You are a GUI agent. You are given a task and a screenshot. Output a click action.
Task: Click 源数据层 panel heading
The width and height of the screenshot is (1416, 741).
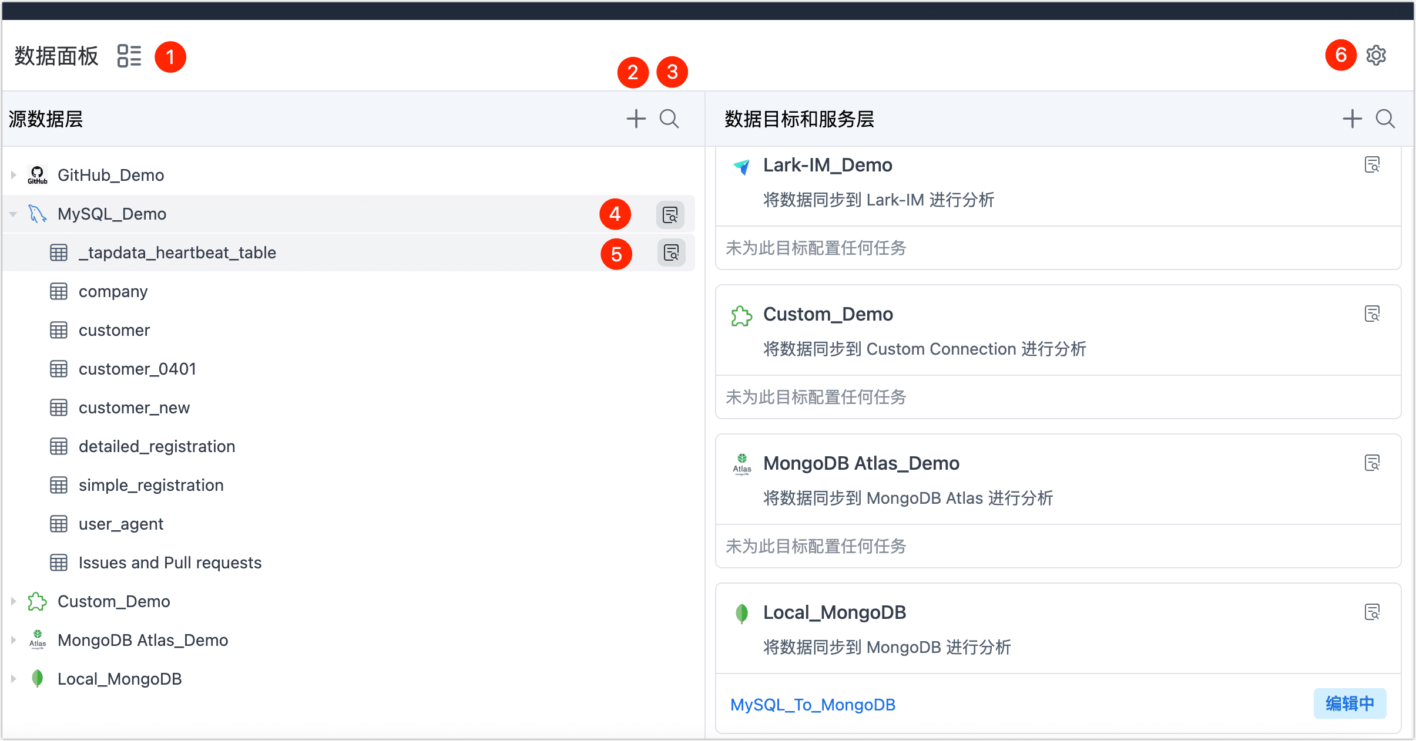(x=45, y=119)
